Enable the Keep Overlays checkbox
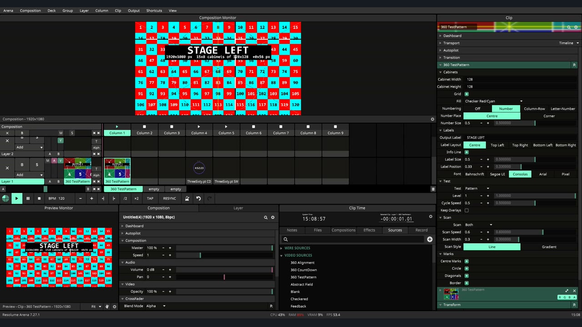This screenshot has width=582, height=327. [467, 210]
